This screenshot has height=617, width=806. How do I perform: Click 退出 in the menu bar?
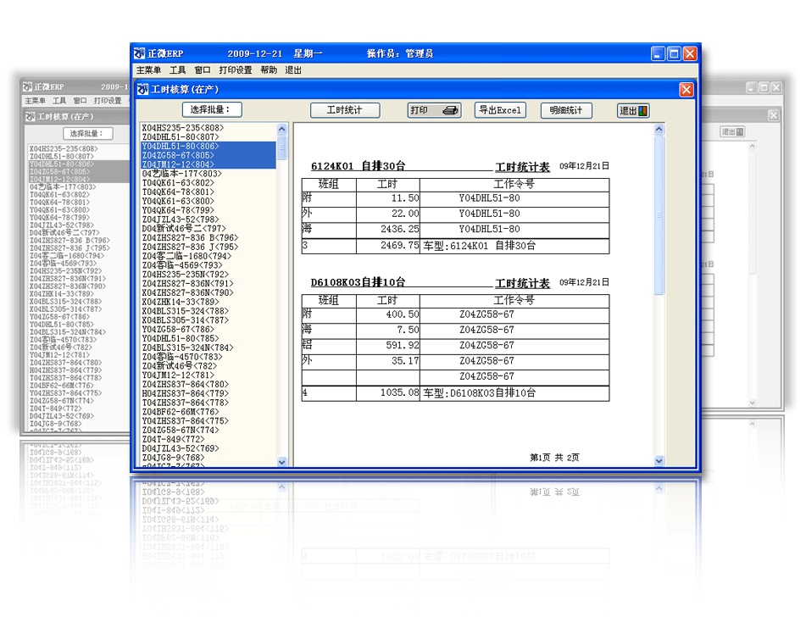point(291,70)
